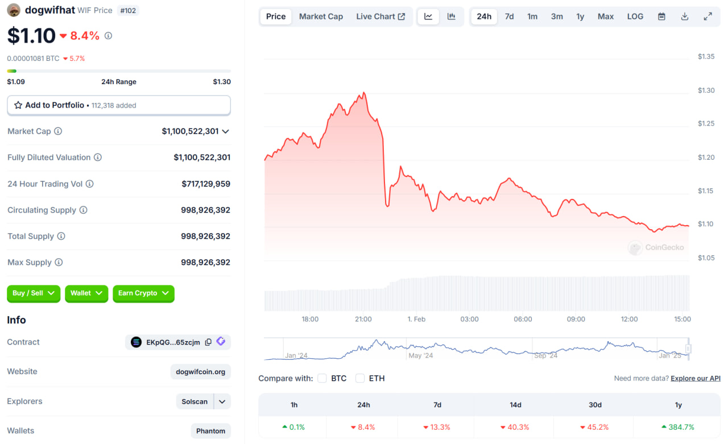The height and width of the screenshot is (444, 728).
Task: Click the EKpQG...65zcjm contract address
Action: click(173, 342)
